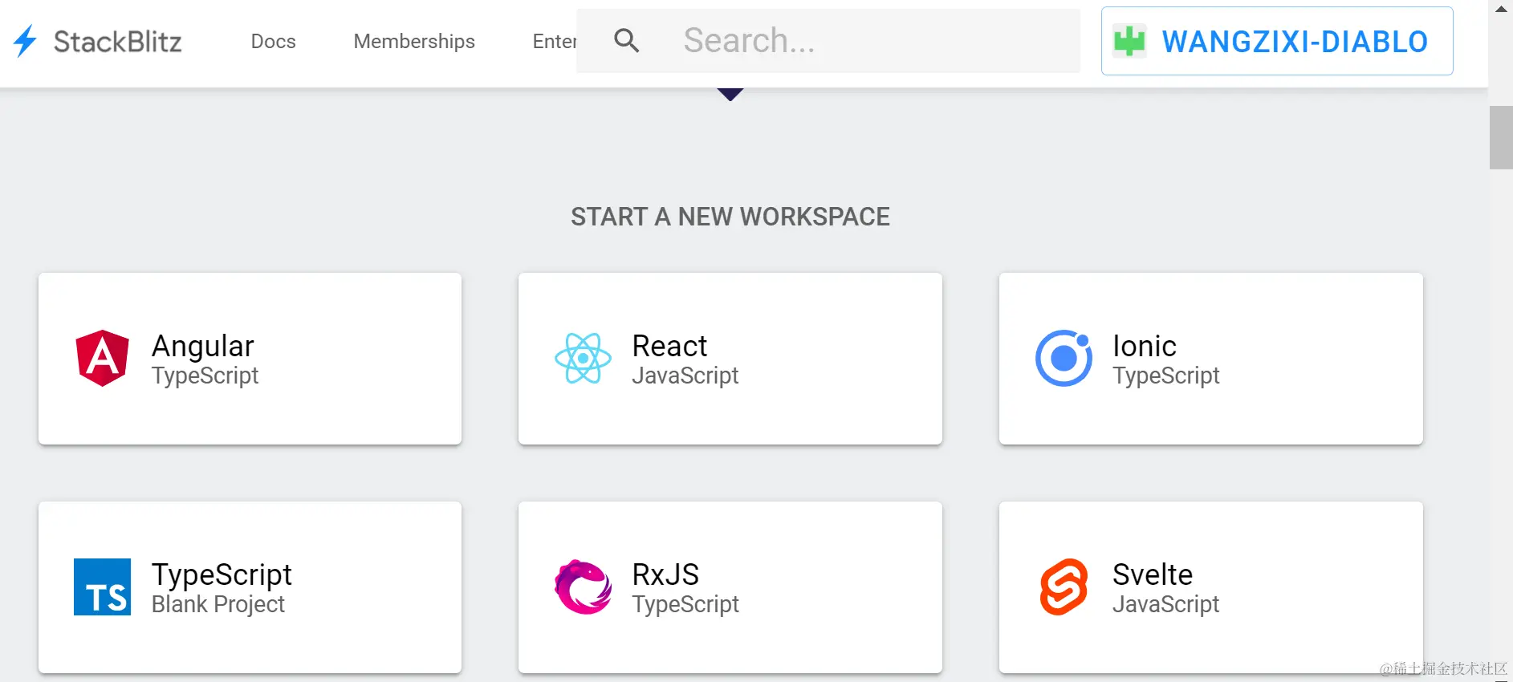Start a React JavaScript workspace
This screenshot has width=1513, height=682.
(730, 359)
